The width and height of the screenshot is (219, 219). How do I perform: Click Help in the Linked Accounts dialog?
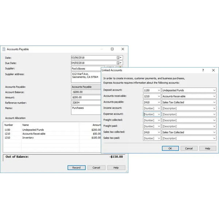(x=208, y=148)
